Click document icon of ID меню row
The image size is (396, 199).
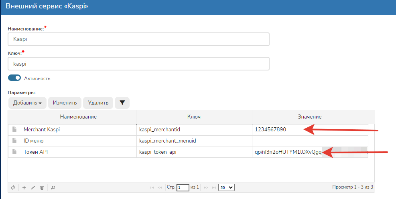(x=14, y=141)
